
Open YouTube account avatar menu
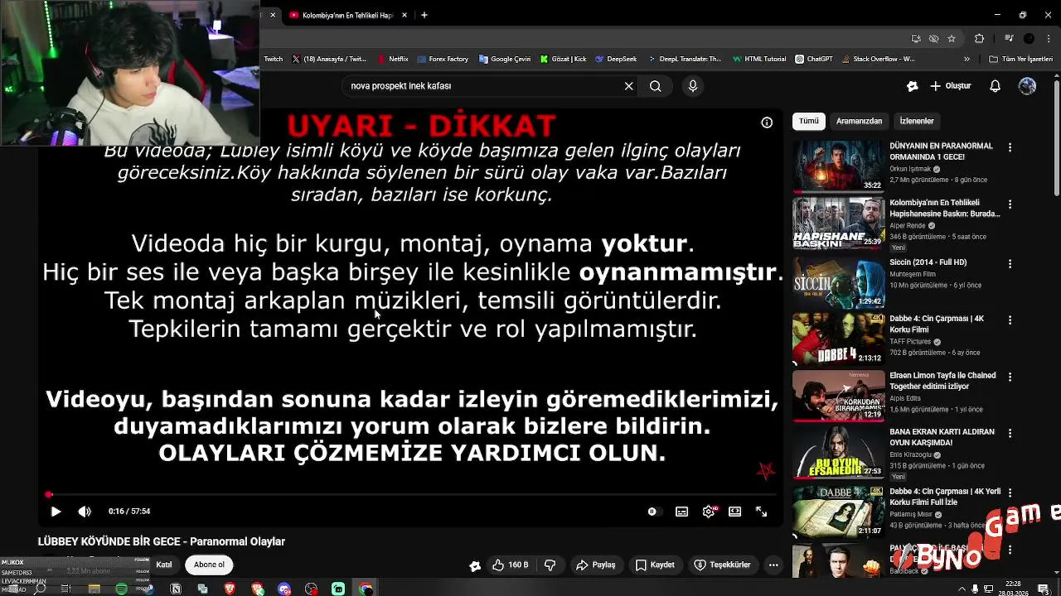click(1028, 86)
